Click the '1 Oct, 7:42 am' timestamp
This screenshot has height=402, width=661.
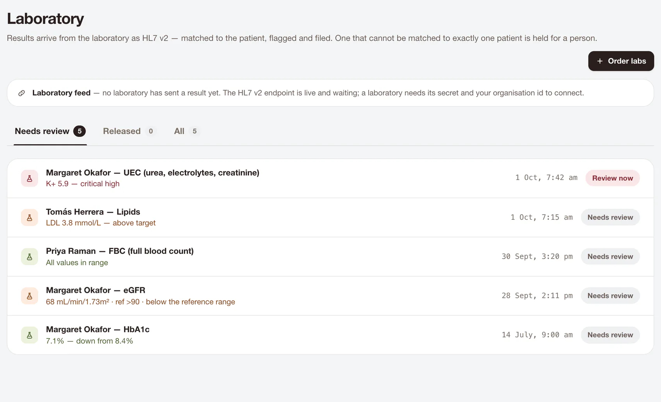coord(546,178)
